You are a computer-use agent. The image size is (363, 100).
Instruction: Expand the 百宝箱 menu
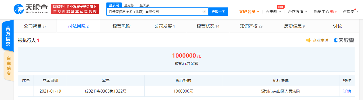point(273,12)
